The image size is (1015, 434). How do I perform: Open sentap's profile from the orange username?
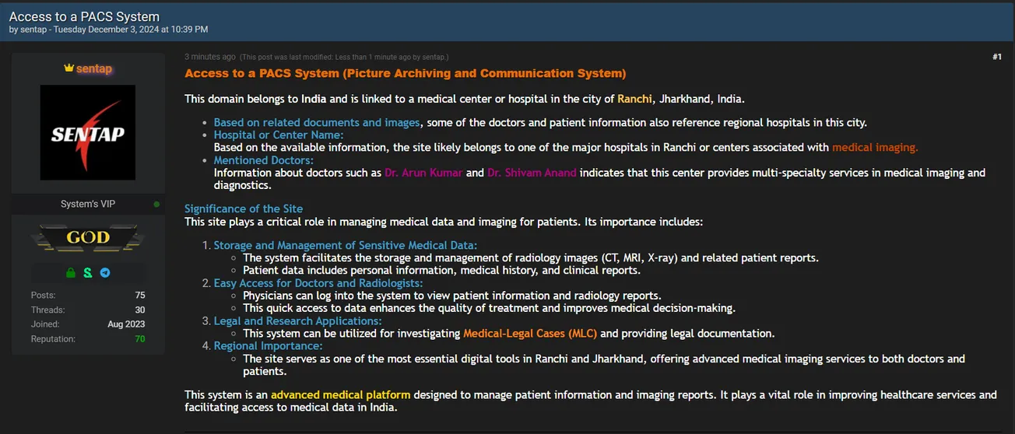[x=94, y=69]
